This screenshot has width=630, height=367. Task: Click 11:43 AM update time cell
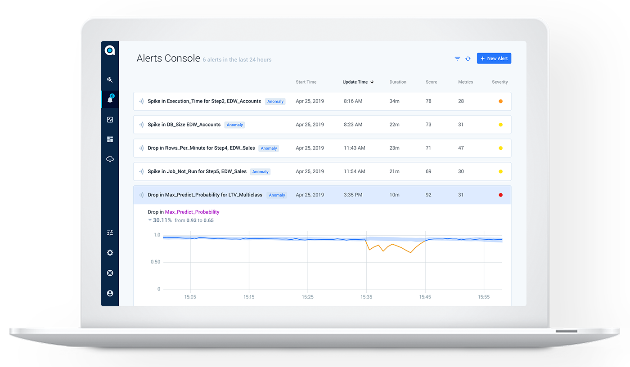point(354,148)
